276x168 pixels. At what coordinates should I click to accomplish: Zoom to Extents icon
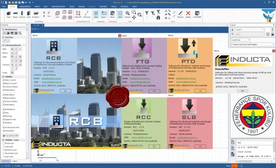pos(127,14)
